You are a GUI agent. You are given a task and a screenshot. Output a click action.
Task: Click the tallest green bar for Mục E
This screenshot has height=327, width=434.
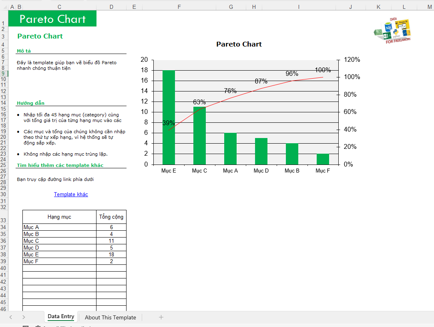click(x=169, y=117)
